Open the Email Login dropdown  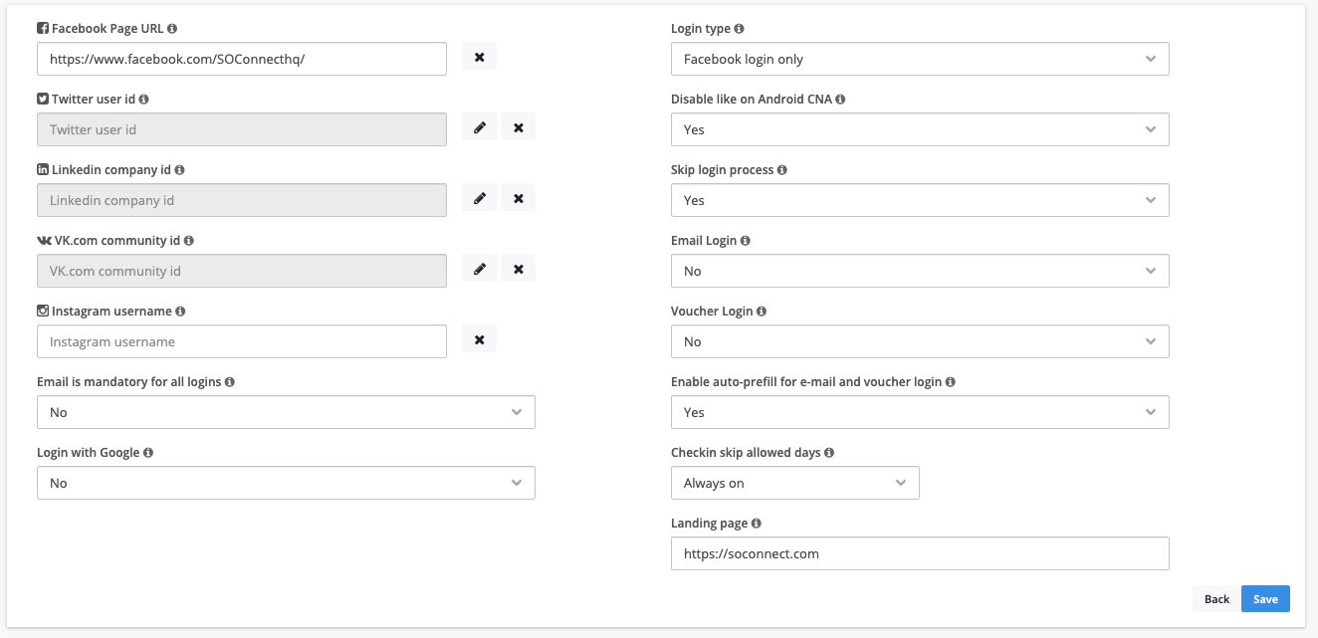tap(920, 271)
